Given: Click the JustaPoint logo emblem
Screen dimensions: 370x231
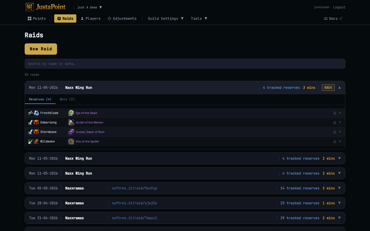Looking at the screenshot, I should click(x=30, y=7).
